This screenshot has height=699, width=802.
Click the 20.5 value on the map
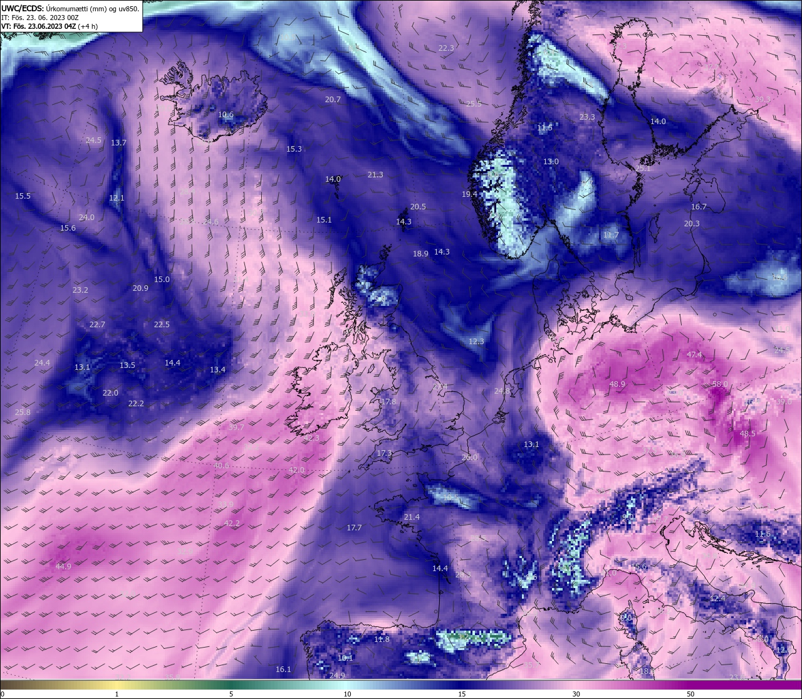point(418,207)
